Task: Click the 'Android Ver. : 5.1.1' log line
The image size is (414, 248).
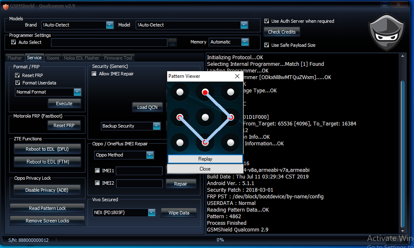Action: click(231, 183)
